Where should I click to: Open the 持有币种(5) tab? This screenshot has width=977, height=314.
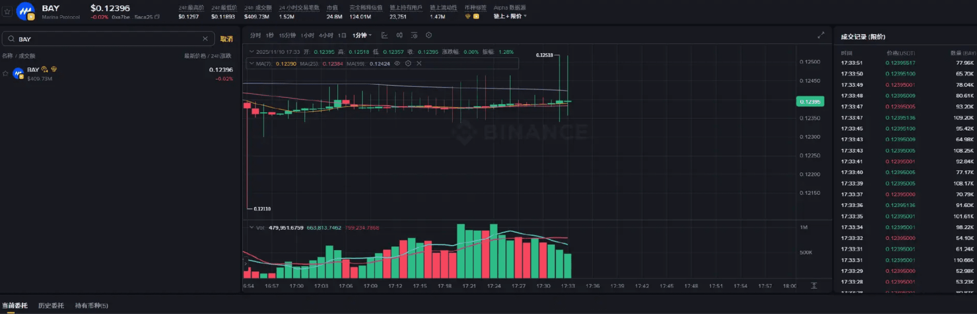tap(92, 305)
